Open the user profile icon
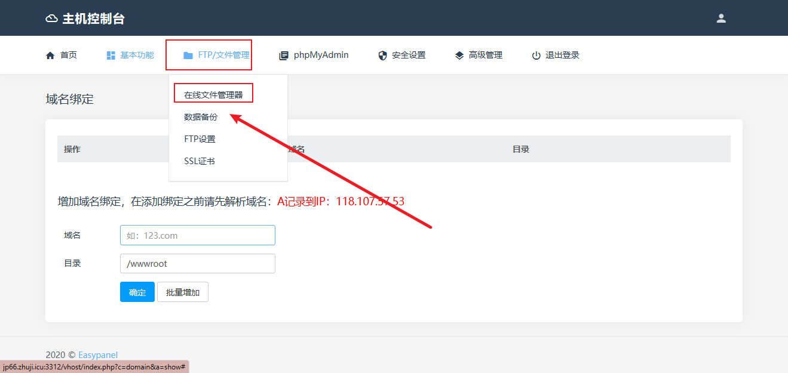The width and height of the screenshot is (788, 373). (x=721, y=19)
